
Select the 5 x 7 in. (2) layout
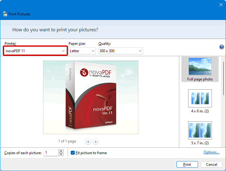200,133
